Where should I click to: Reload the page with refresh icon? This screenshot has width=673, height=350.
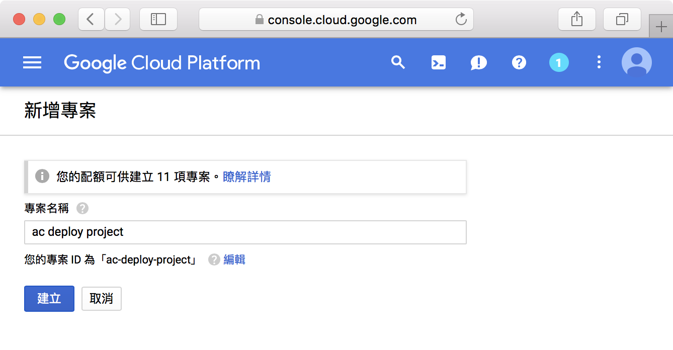pyautogui.click(x=461, y=20)
